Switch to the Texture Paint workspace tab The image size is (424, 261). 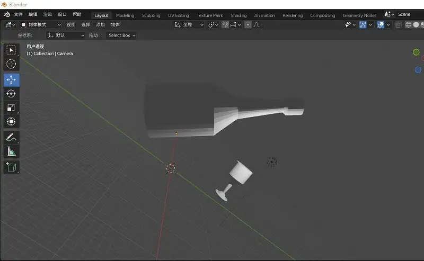click(x=209, y=15)
